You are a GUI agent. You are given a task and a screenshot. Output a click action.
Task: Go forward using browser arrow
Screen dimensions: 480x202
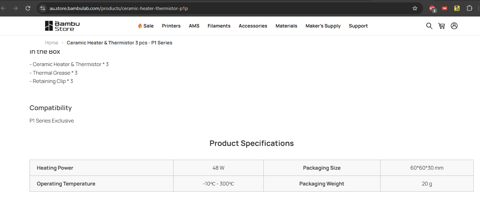15,8
